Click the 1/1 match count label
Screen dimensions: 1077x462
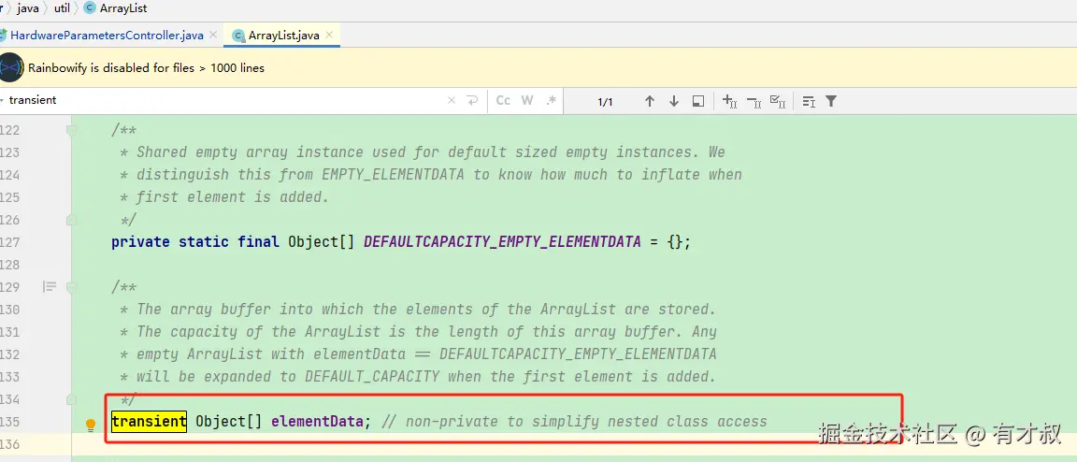click(x=605, y=102)
